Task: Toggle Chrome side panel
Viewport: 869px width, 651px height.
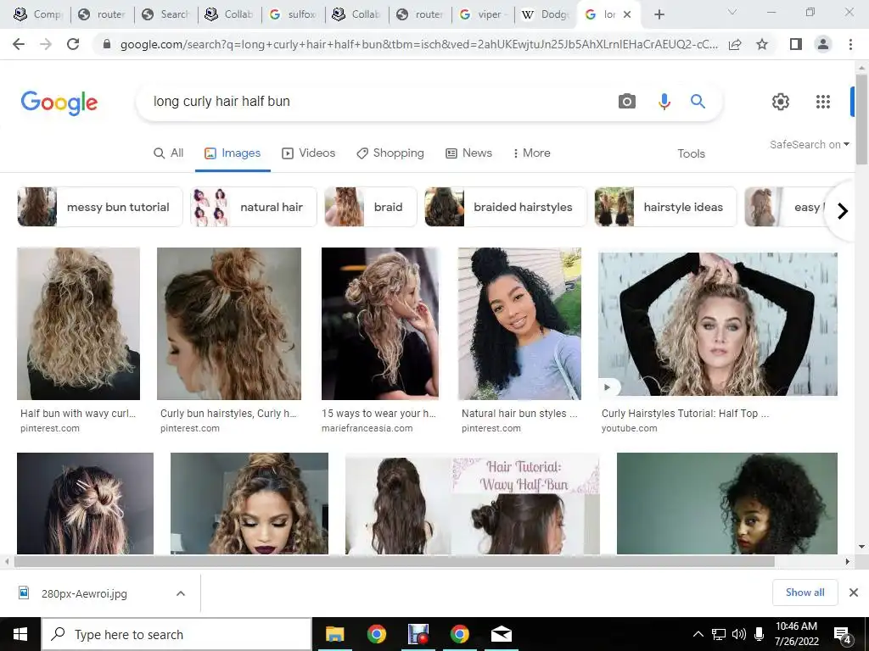Action: (x=795, y=44)
